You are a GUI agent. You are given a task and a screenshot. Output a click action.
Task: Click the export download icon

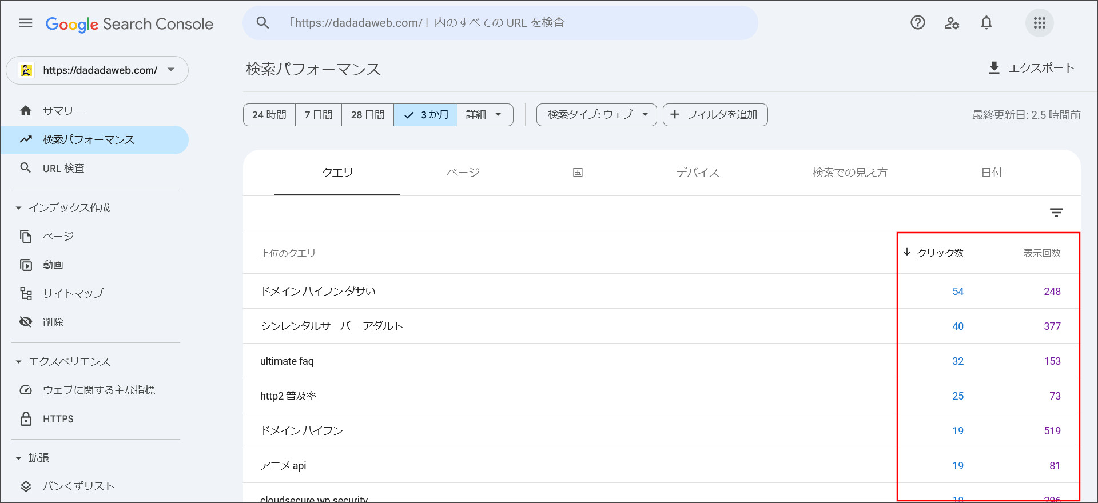point(994,68)
